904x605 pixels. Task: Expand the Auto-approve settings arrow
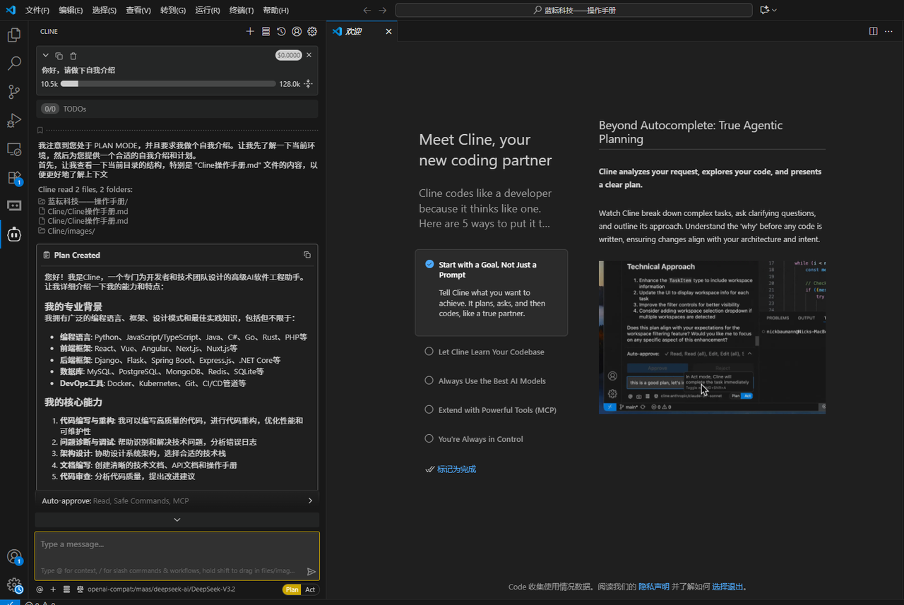coord(310,501)
